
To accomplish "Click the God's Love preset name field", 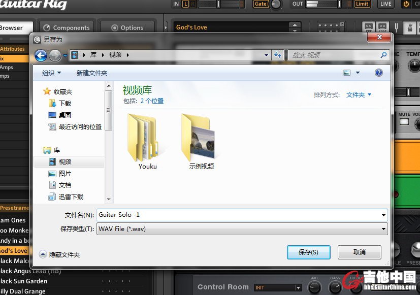I will (x=231, y=27).
